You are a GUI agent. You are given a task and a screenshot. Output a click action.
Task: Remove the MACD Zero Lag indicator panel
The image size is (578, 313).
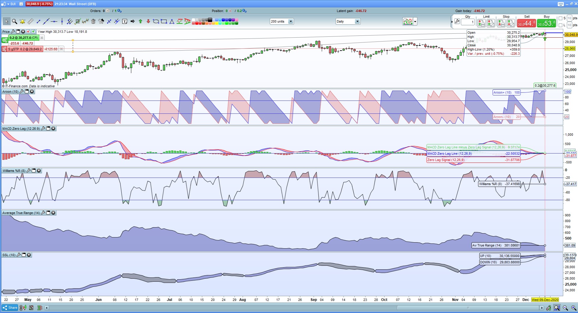click(53, 129)
